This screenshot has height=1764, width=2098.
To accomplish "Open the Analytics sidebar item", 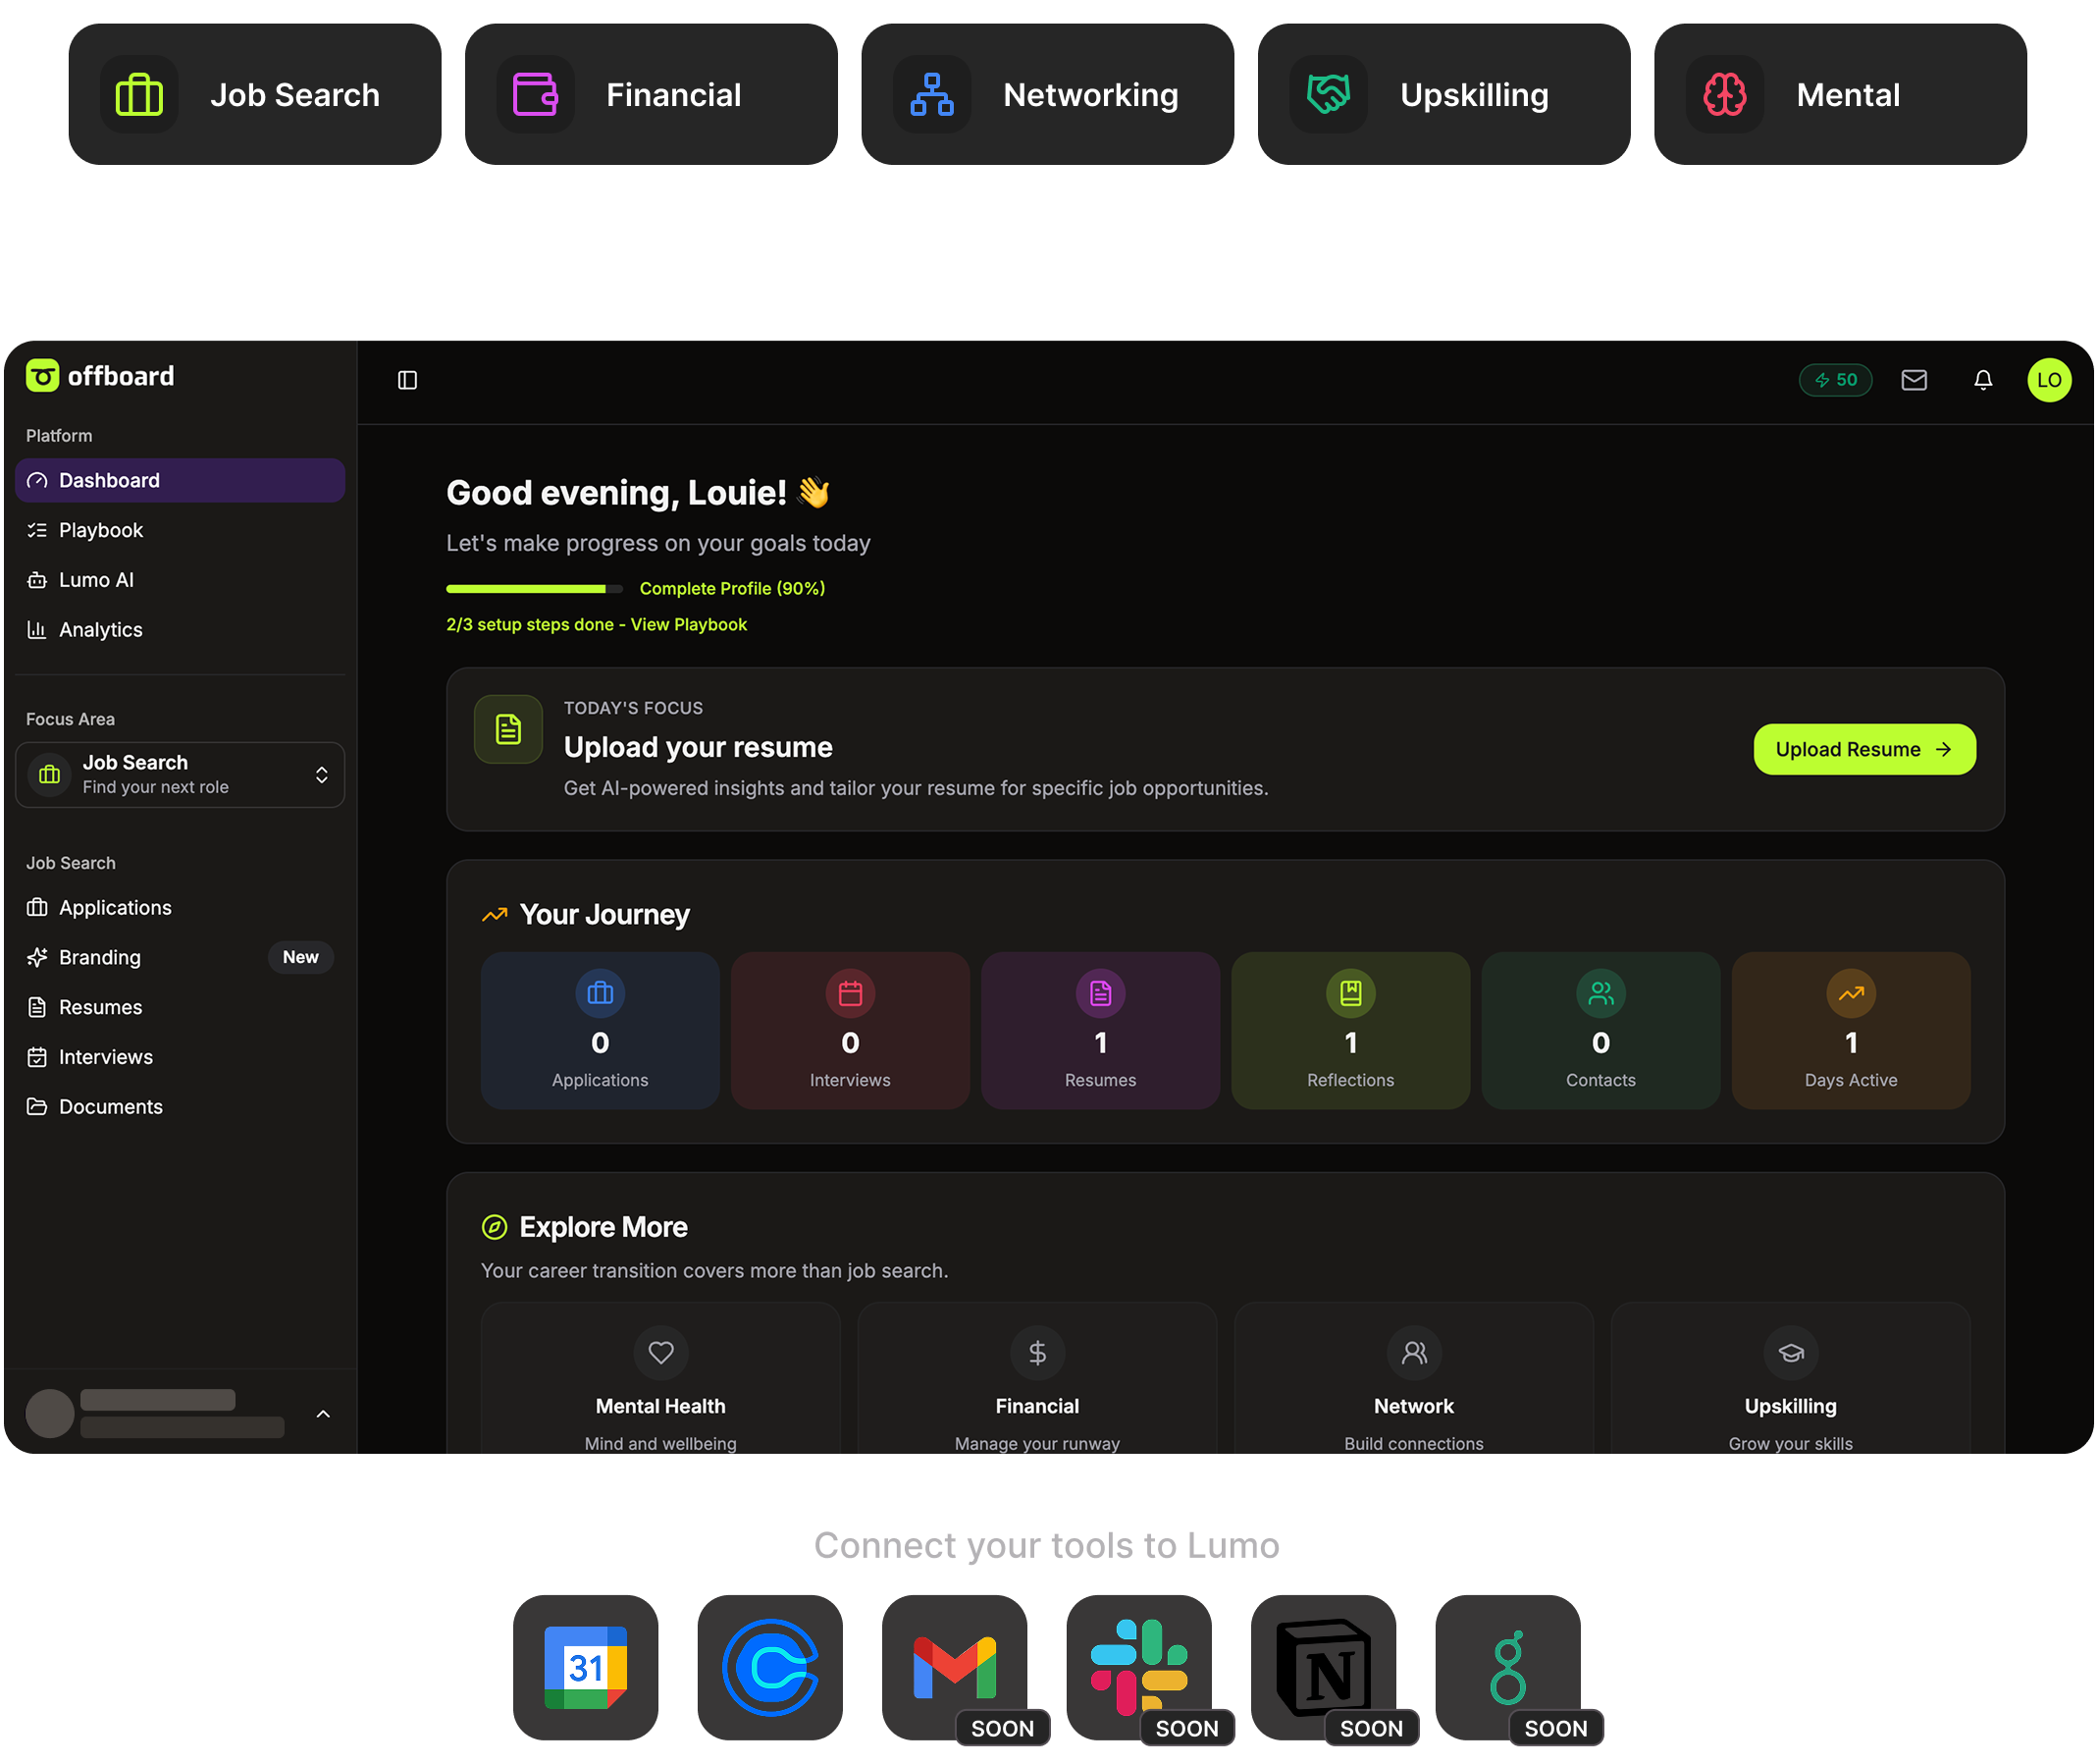I will [100, 630].
